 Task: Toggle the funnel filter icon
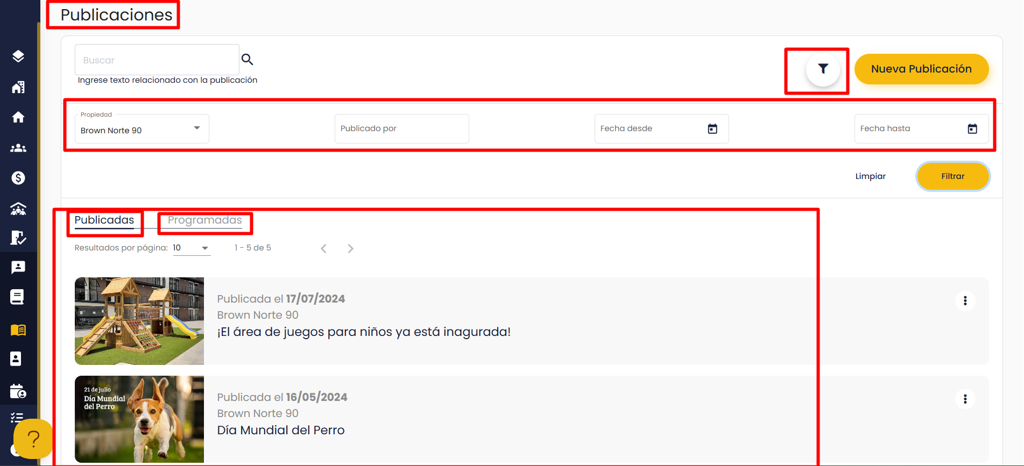[x=823, y=69]
